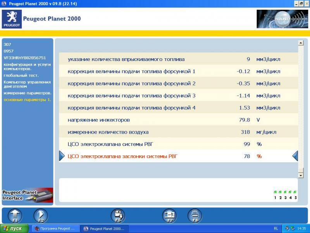Open the Windows 'пуск' Start button
The width and height of the screenshot is (310, 233).
pyautogui.click(x=14, y=229)
